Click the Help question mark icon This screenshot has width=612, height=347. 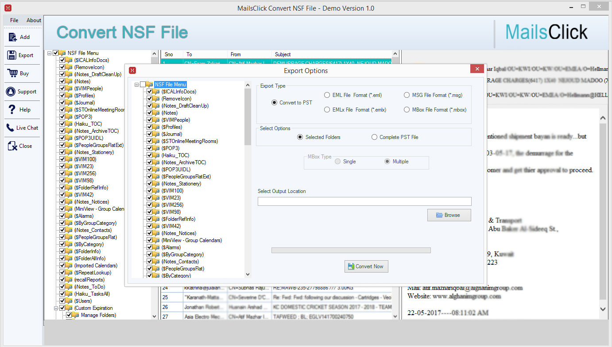12,110
